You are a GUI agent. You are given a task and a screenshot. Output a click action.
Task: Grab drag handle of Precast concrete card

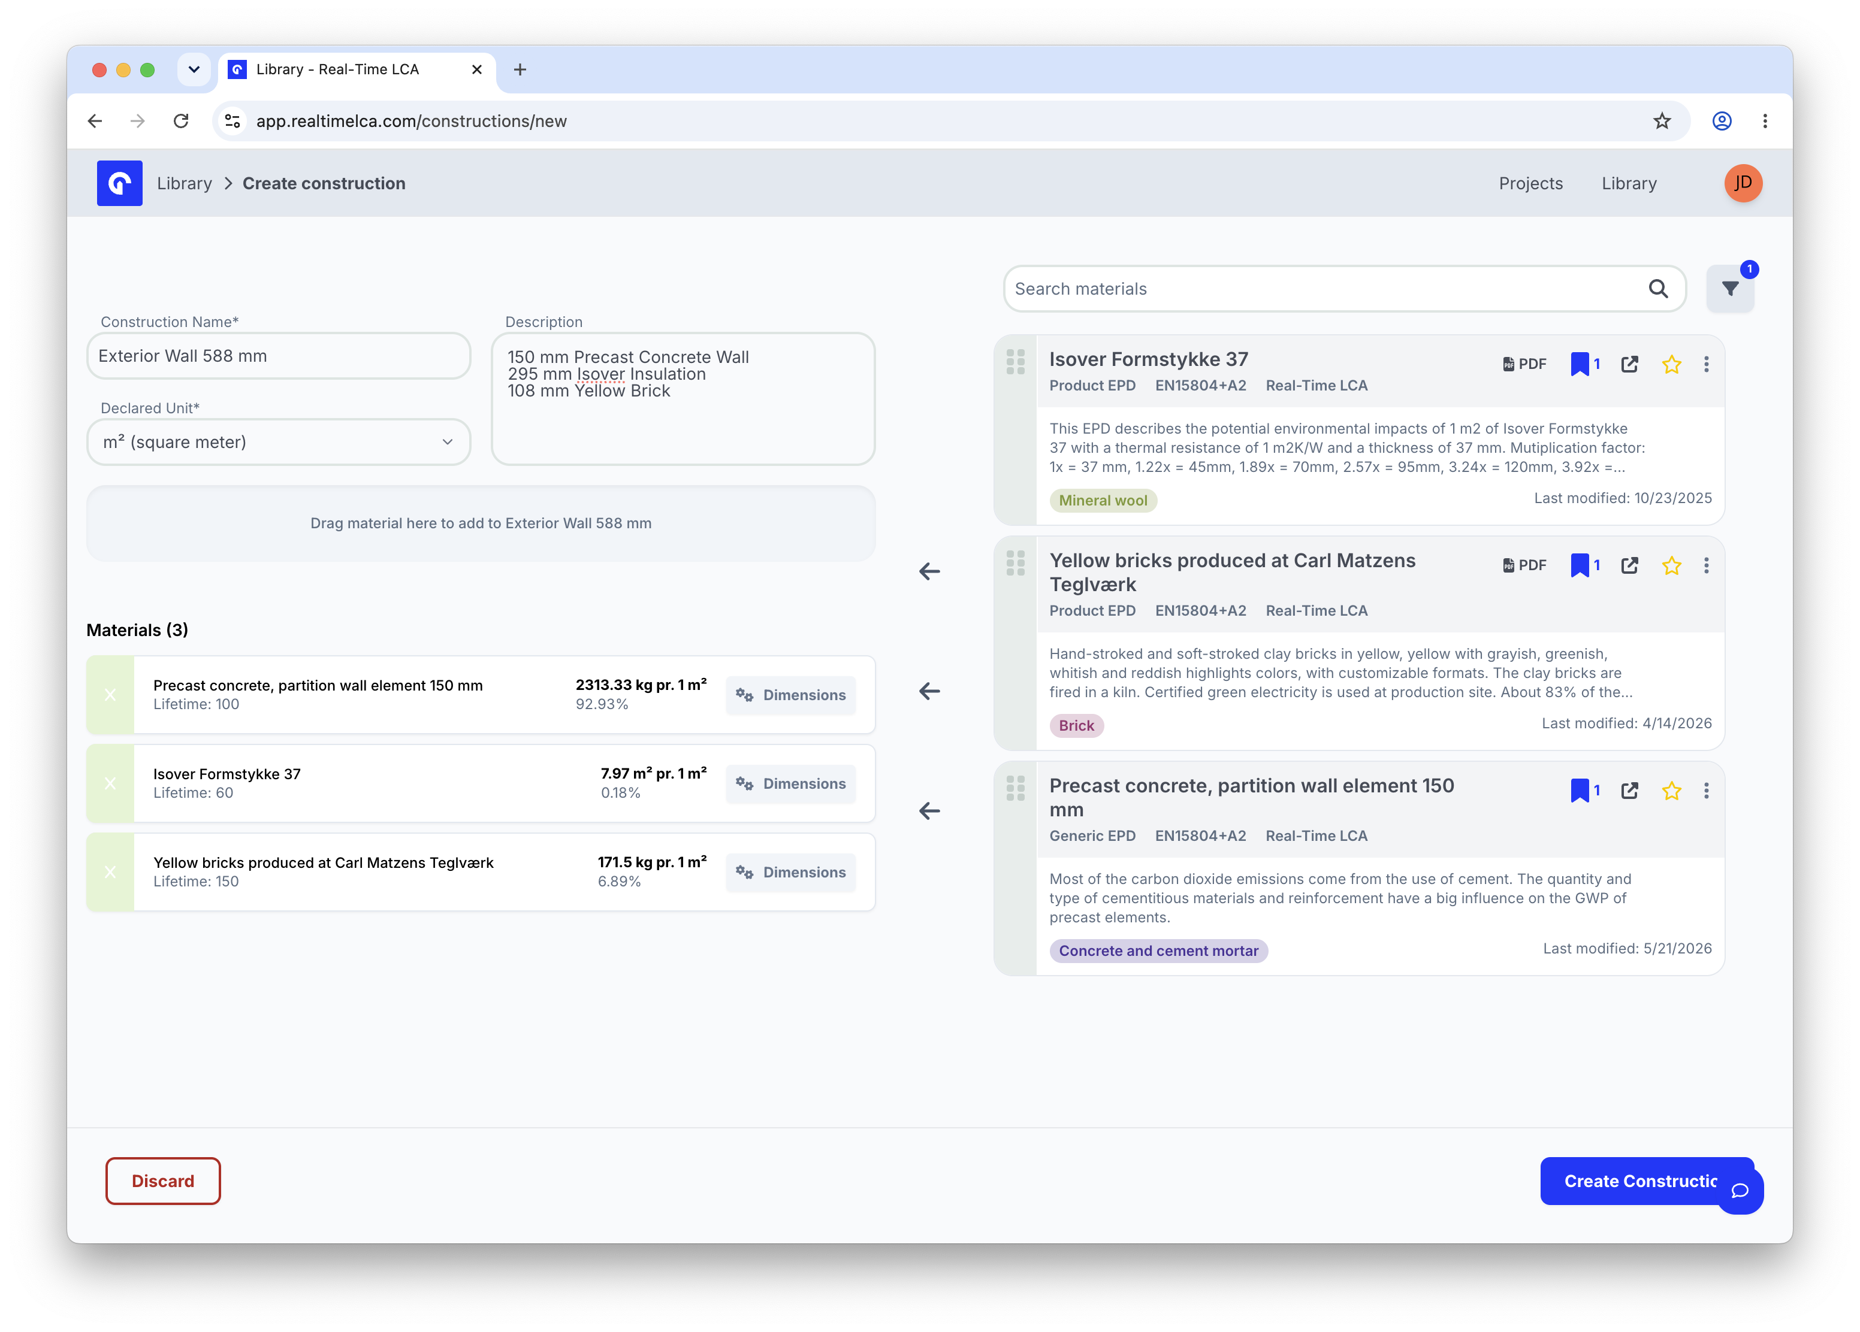point(1015,788)
